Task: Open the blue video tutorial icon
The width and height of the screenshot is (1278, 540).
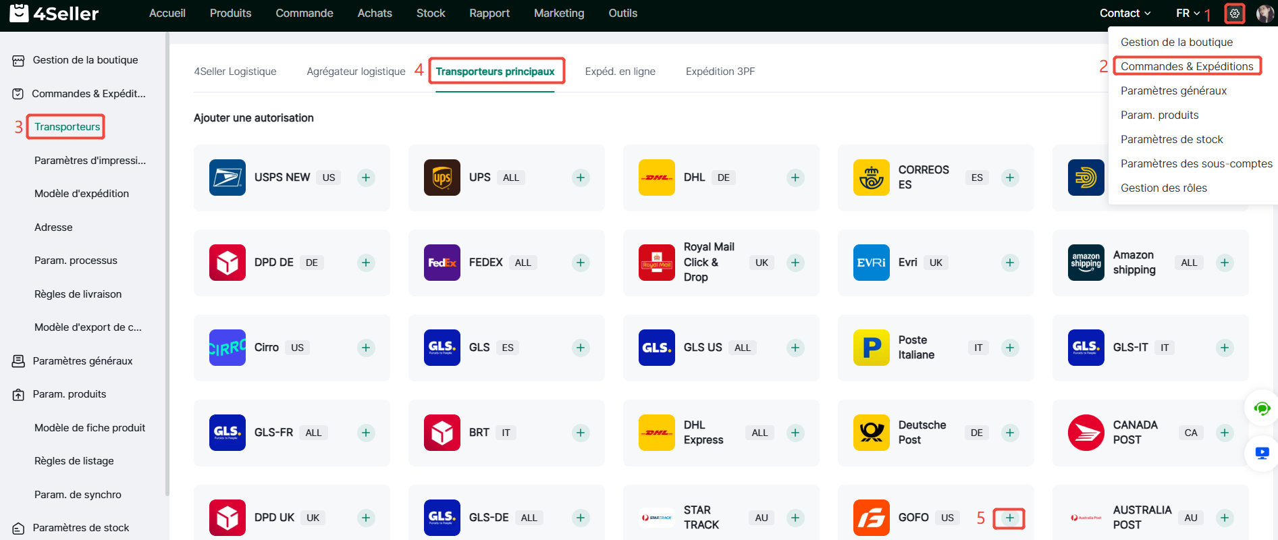Action: pyautogui.click(x=1262, y=453)
